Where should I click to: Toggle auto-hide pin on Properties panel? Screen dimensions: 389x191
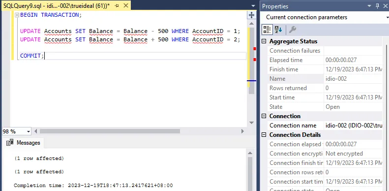(378, 6)
